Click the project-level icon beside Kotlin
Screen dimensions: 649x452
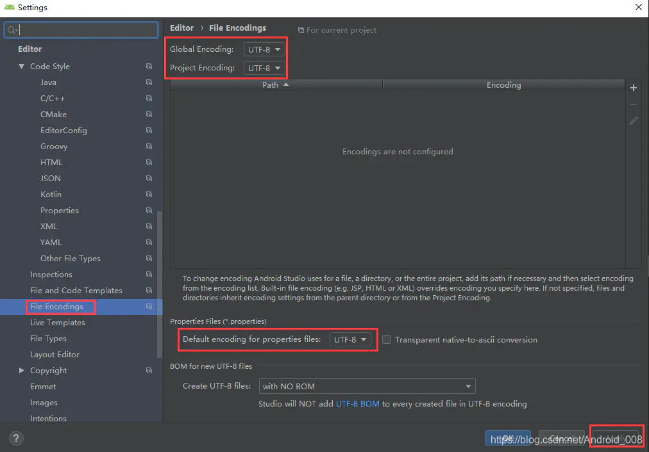coord(149,194)
